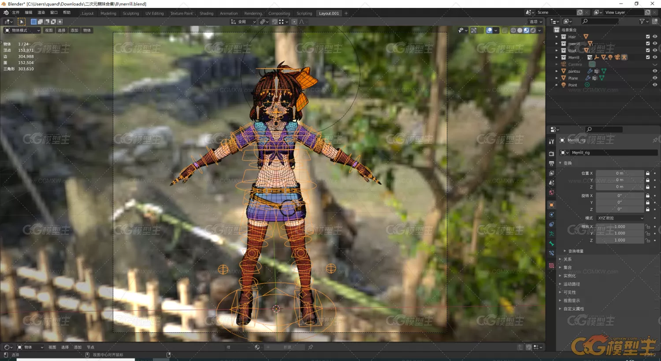Hide the pantsu object with eye icon
661x361 pixels.
655,71
